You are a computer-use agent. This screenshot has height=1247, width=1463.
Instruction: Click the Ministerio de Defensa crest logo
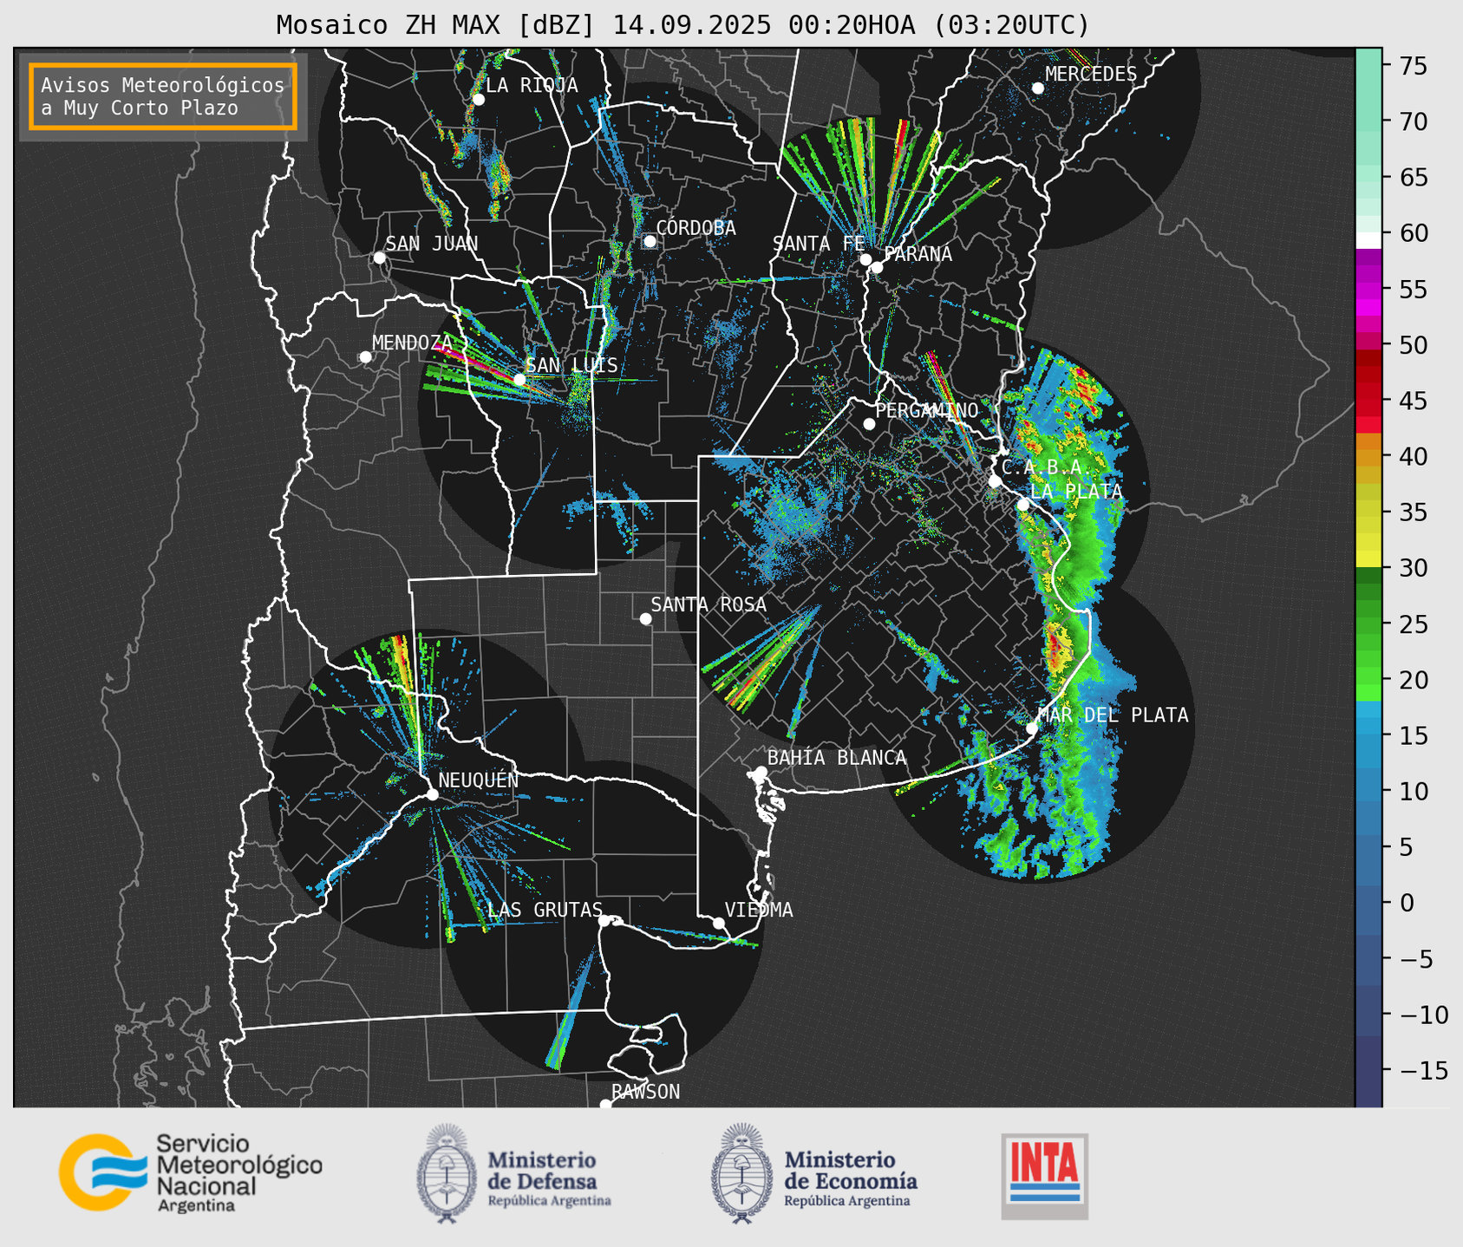447,1173
